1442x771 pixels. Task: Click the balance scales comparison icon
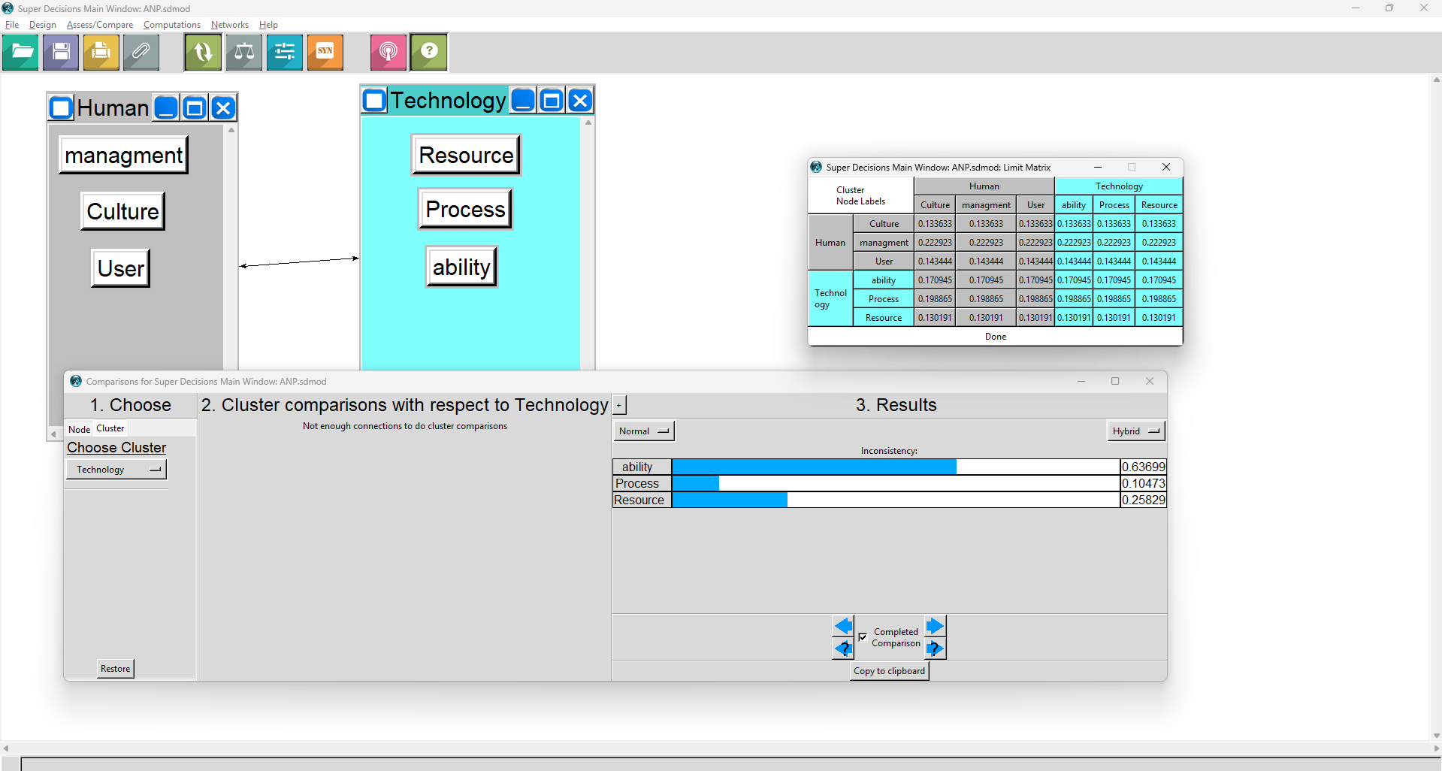point(244,53)
